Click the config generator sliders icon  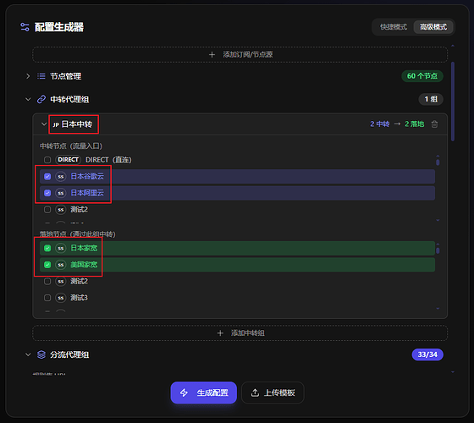click(25, 27)
